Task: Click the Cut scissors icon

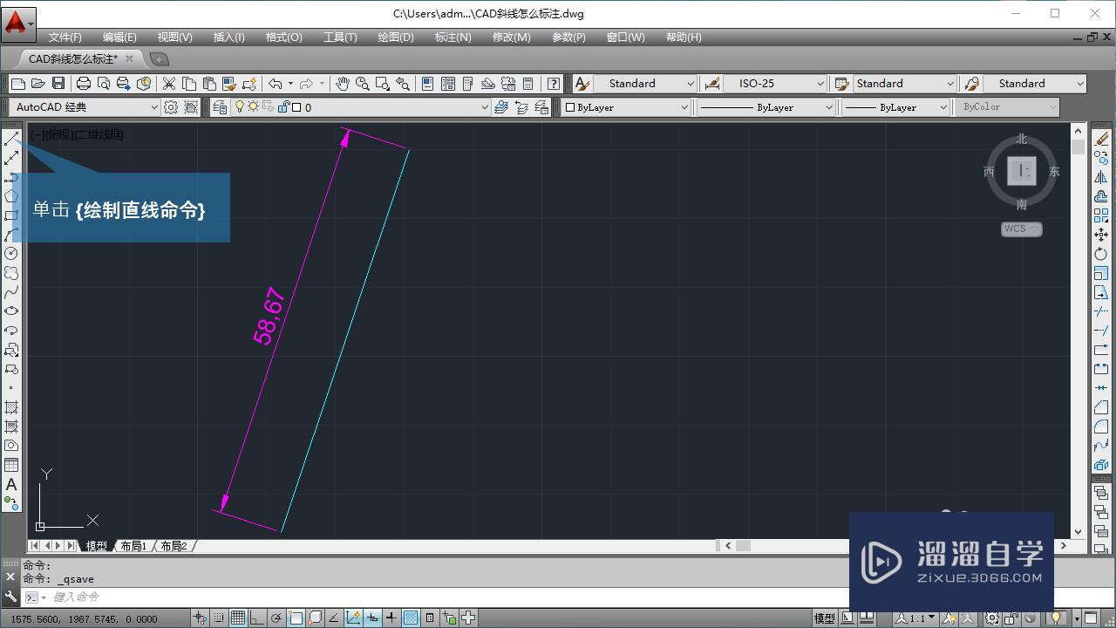Action: pos(169,84)
